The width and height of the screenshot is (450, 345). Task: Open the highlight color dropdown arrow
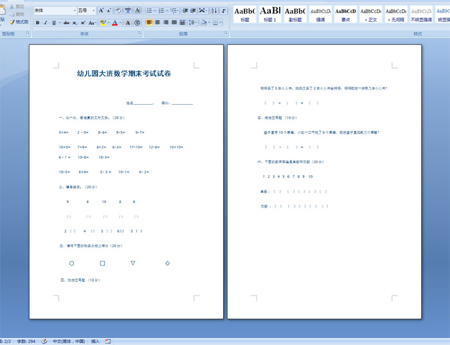tap(109, 22)
